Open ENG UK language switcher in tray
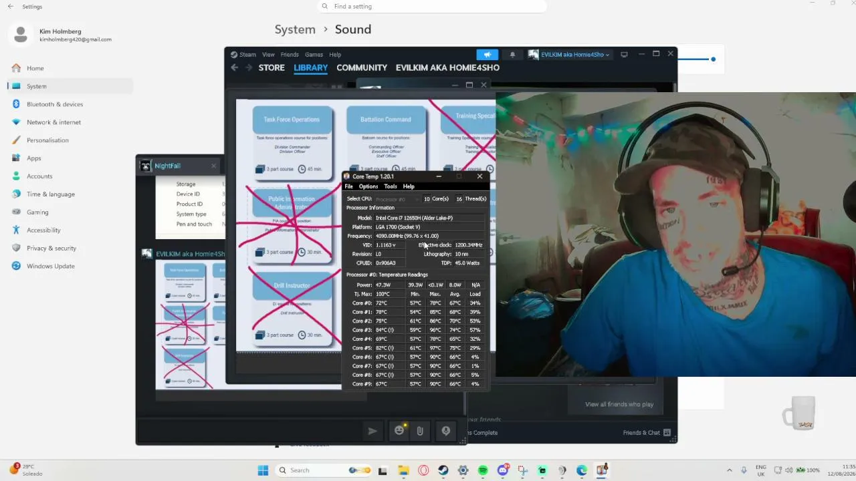The width and height of the screenshot is (856, 481). [761, 470]
